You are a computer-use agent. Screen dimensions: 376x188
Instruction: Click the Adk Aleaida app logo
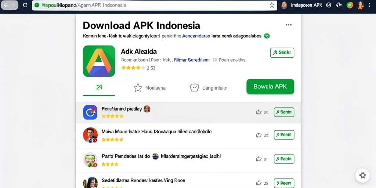[99, 61]
